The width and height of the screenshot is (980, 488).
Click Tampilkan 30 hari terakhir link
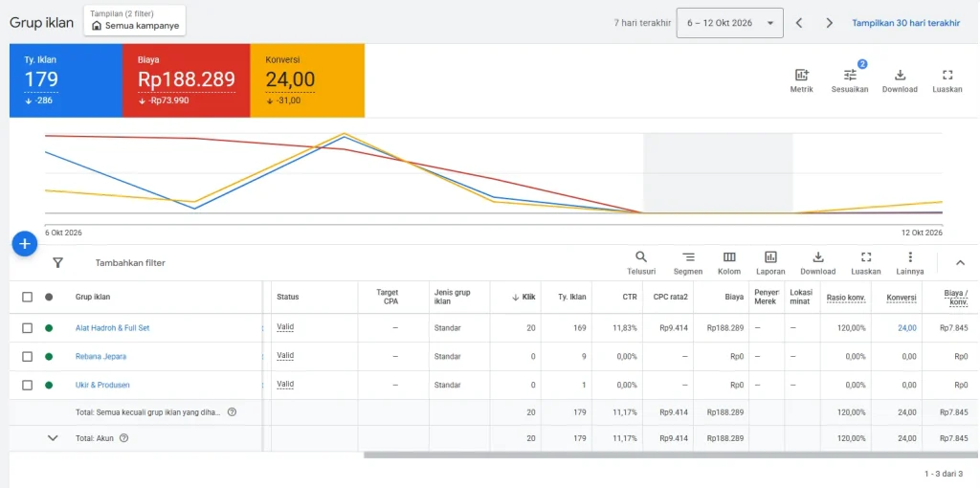pyautogui.click(x=905, y=23)
